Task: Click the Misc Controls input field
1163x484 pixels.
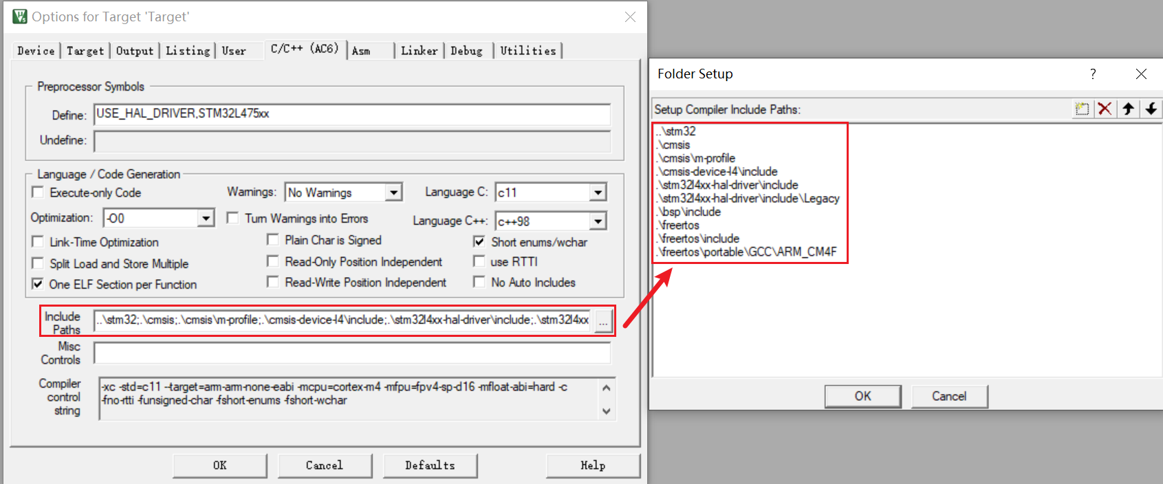Action: [352, 353]
